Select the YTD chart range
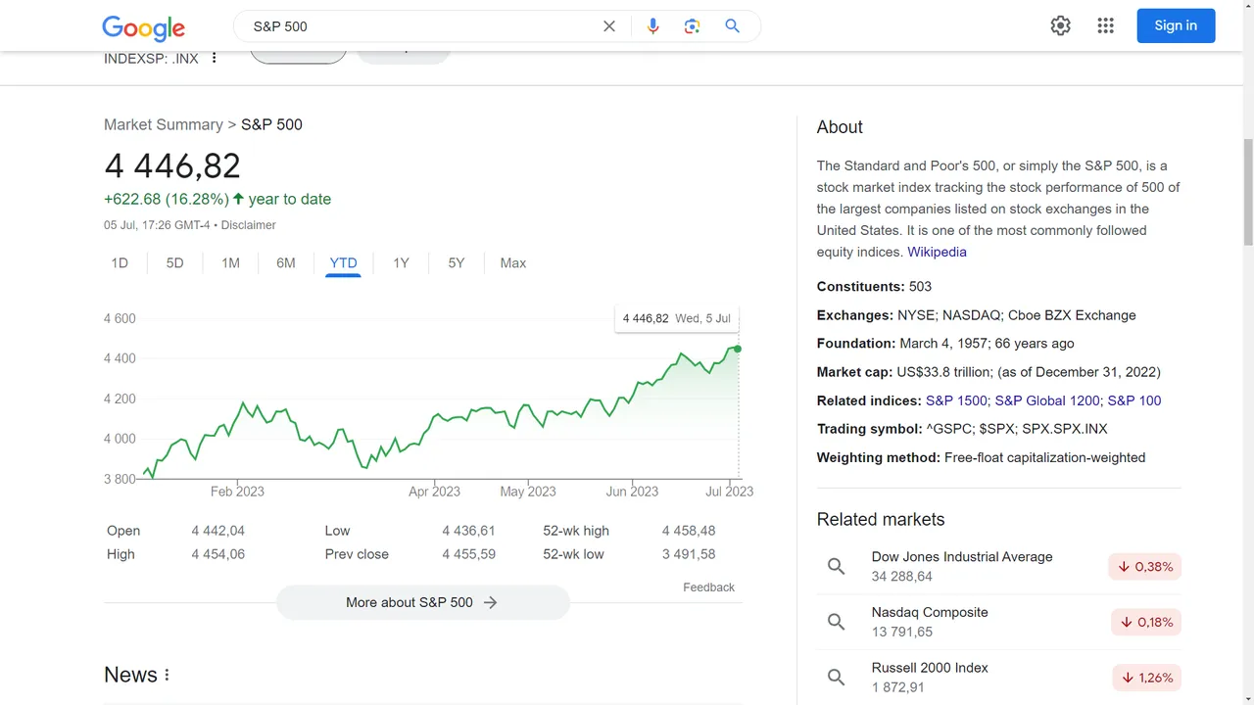Screen dimensions: 1254x705 [x=344, y=263]
